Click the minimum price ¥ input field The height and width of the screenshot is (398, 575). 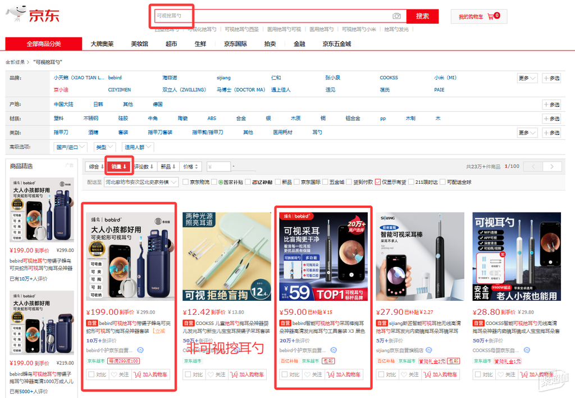(219, 167)
